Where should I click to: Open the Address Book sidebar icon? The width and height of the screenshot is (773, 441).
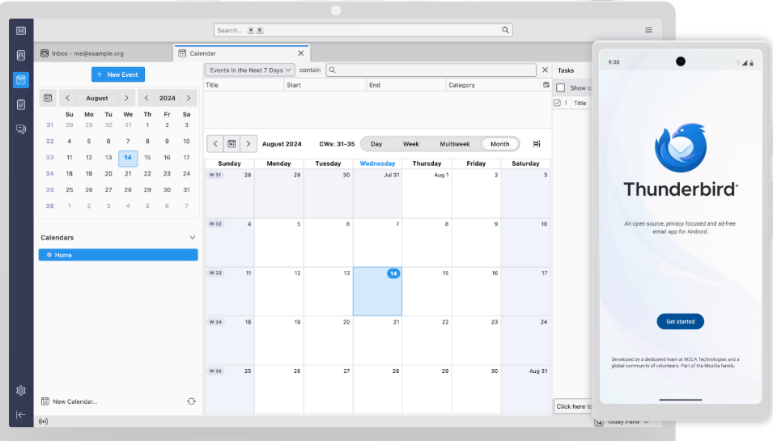point(21,55)
